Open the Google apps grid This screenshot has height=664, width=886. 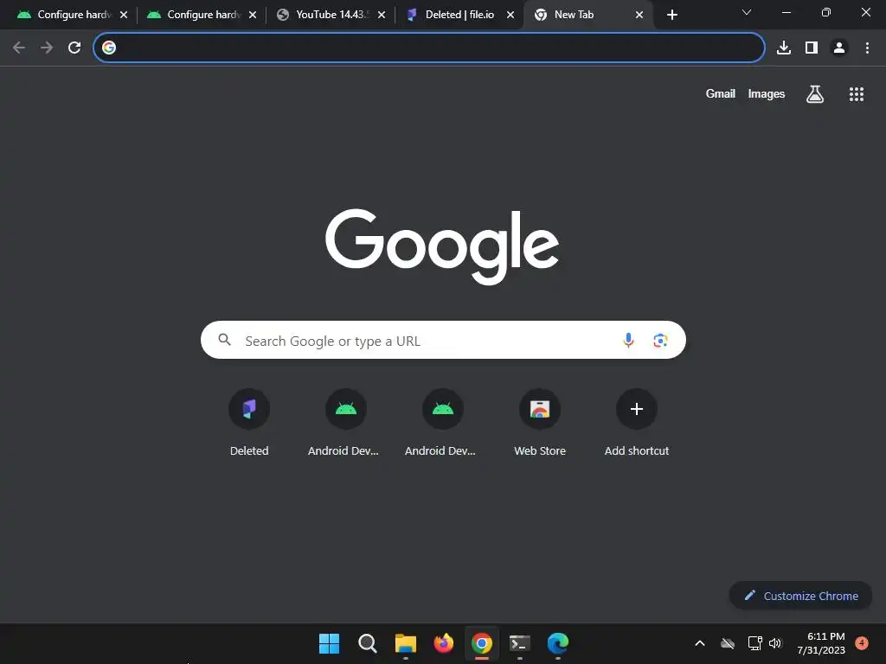(856, 93)
